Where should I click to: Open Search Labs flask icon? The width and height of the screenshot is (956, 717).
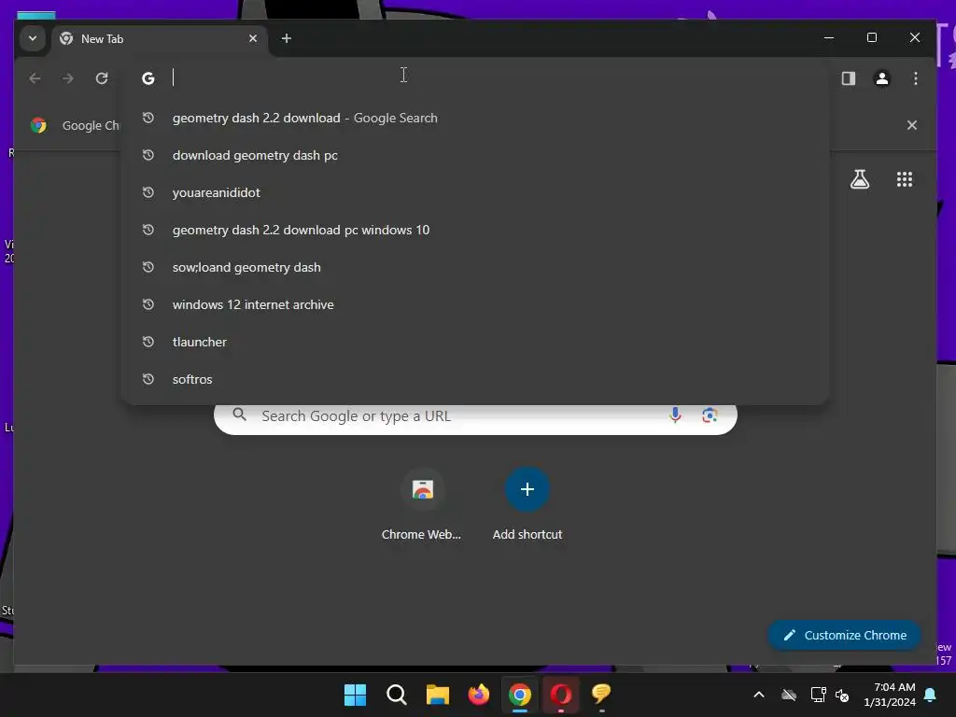point(860,179)
